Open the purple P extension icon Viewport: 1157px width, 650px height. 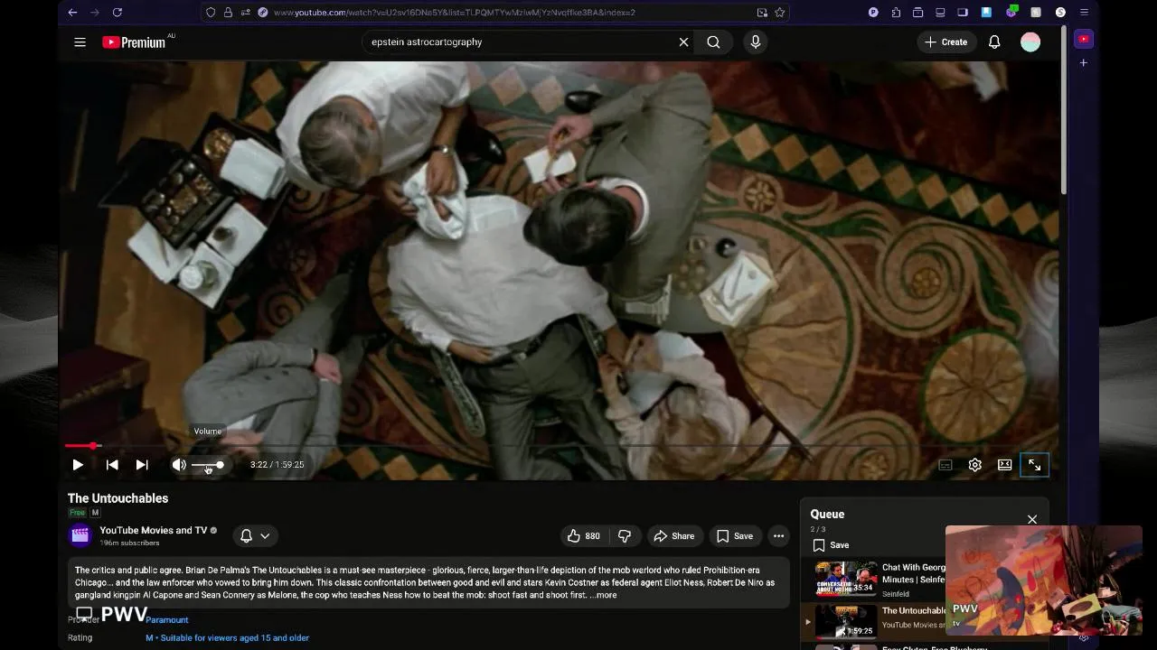[x=873, y=12]
